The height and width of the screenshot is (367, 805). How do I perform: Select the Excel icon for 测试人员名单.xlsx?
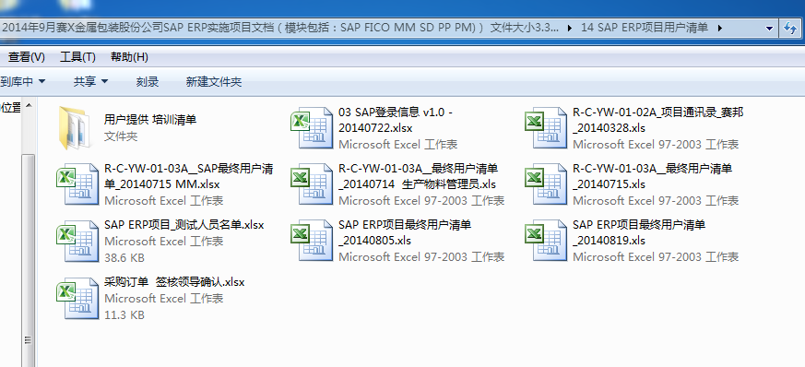pyautogui.click(x=77, y=241)
